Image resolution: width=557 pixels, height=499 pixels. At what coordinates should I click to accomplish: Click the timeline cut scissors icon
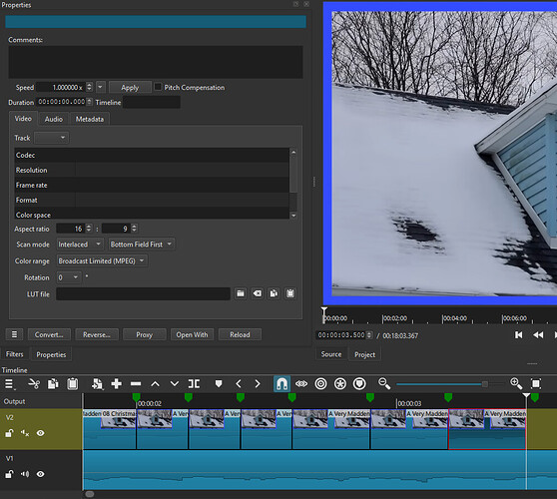click(x=34, y=384)
